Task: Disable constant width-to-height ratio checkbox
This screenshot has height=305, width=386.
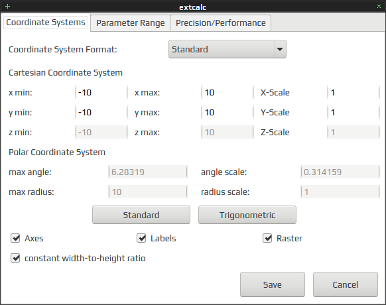Action: click(15, 258)
